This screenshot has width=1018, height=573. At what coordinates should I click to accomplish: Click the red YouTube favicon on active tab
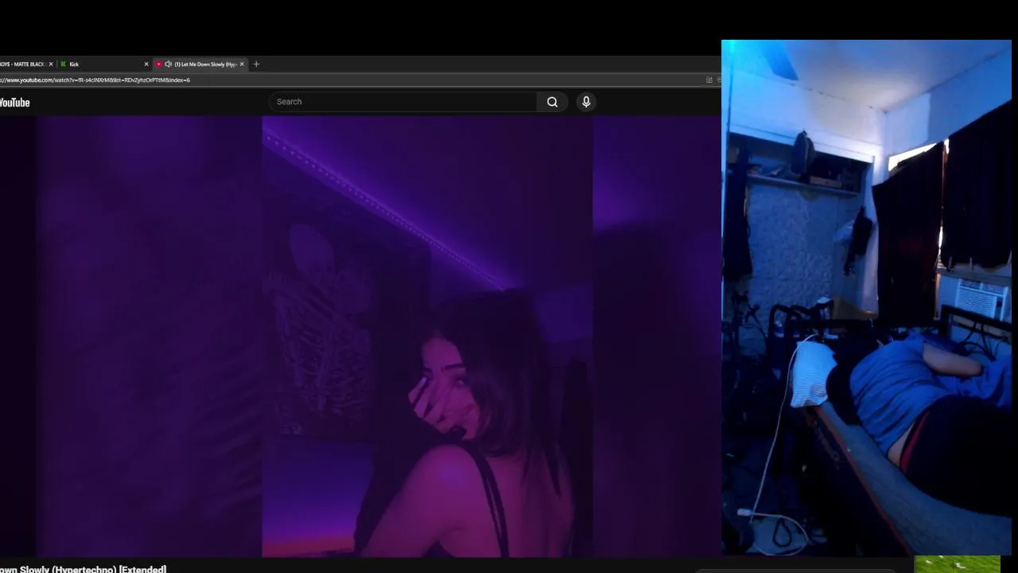pos(159,64)
